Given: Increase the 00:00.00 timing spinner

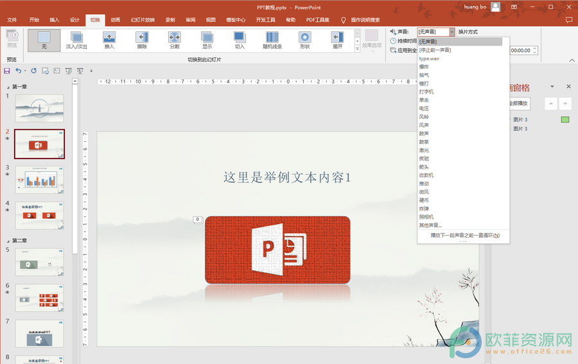Looking at the screenshot, I should click(535, 48).
